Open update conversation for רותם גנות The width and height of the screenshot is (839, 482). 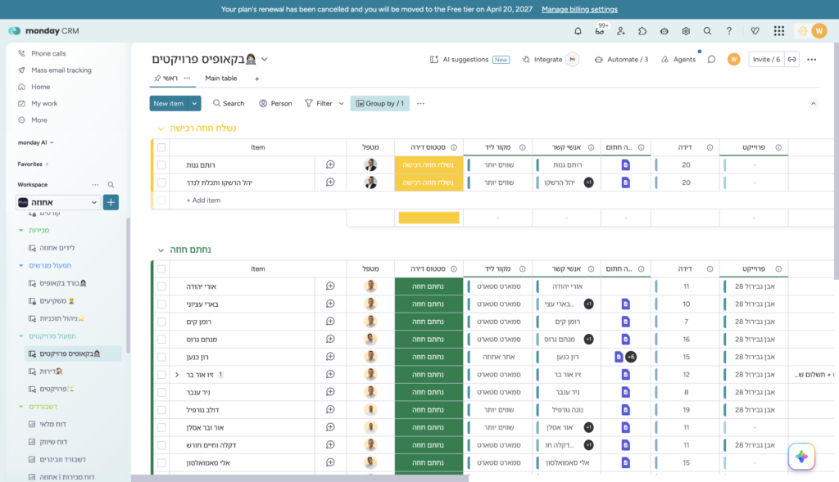pos(330,164)
